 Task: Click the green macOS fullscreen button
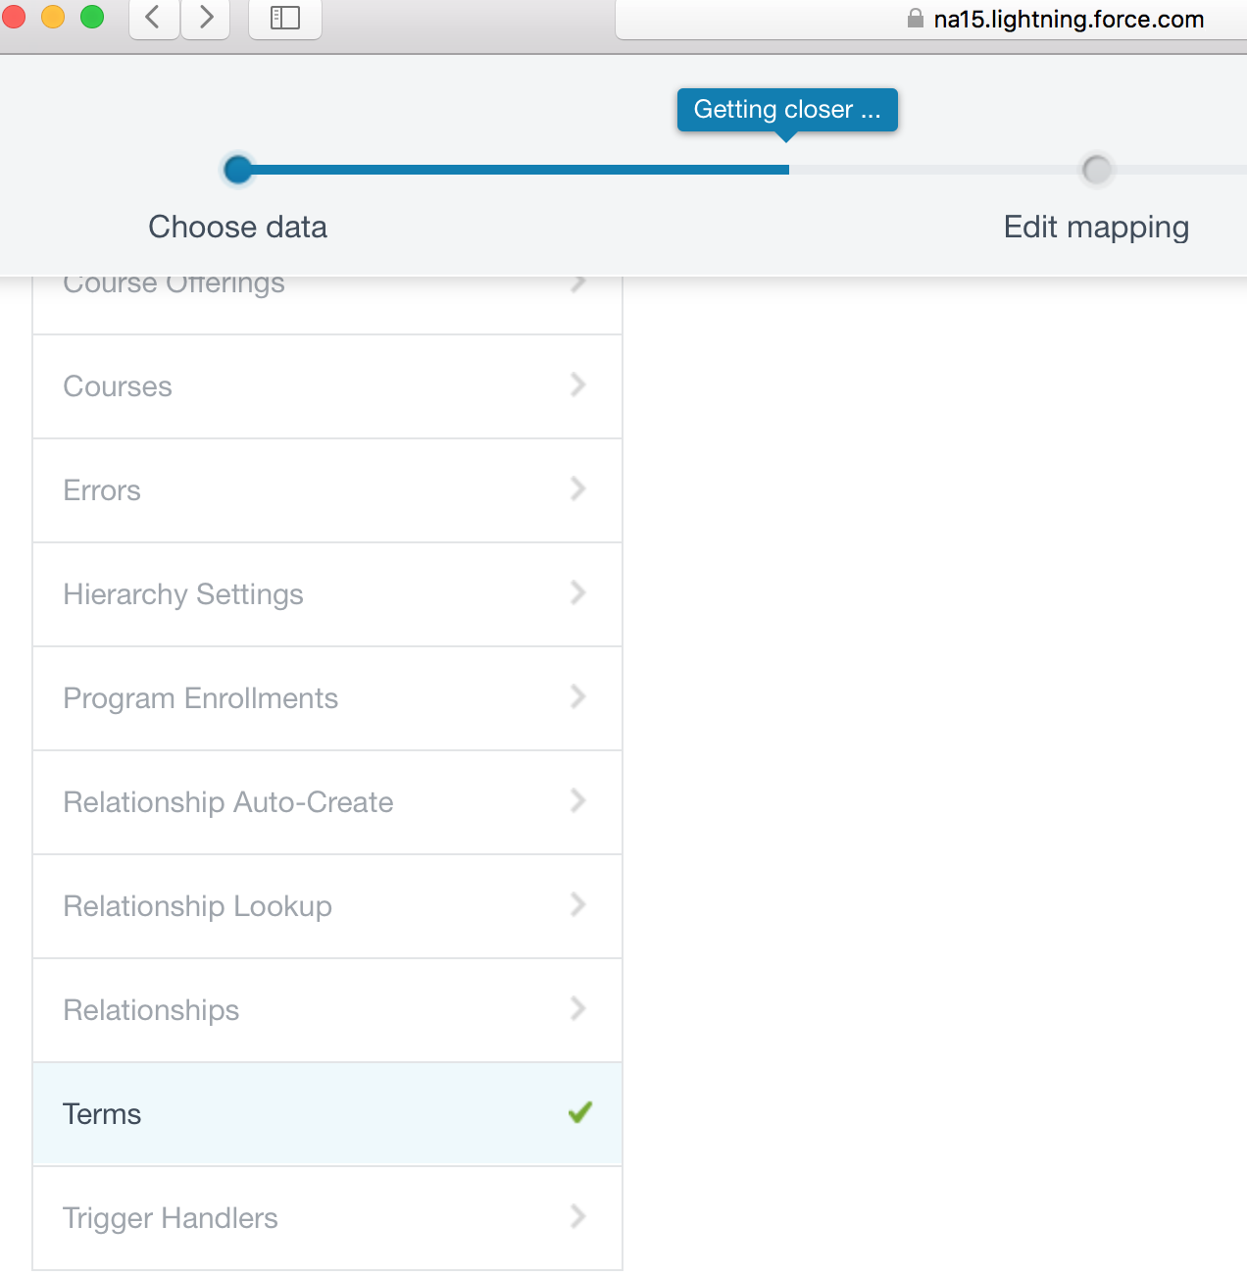(92, 17)
